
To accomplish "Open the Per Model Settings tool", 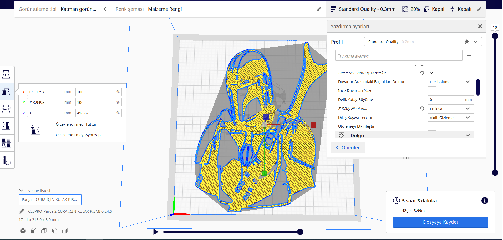I will (x=6, y=143).
